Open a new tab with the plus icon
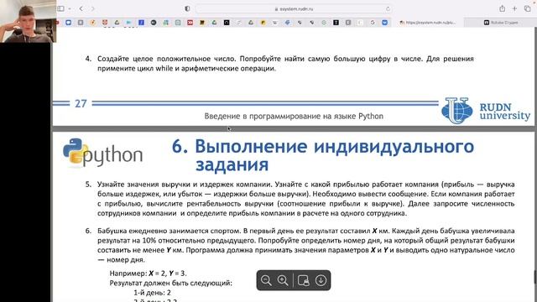The width and height of the screenshot is (537, 302). click(514, 8)
